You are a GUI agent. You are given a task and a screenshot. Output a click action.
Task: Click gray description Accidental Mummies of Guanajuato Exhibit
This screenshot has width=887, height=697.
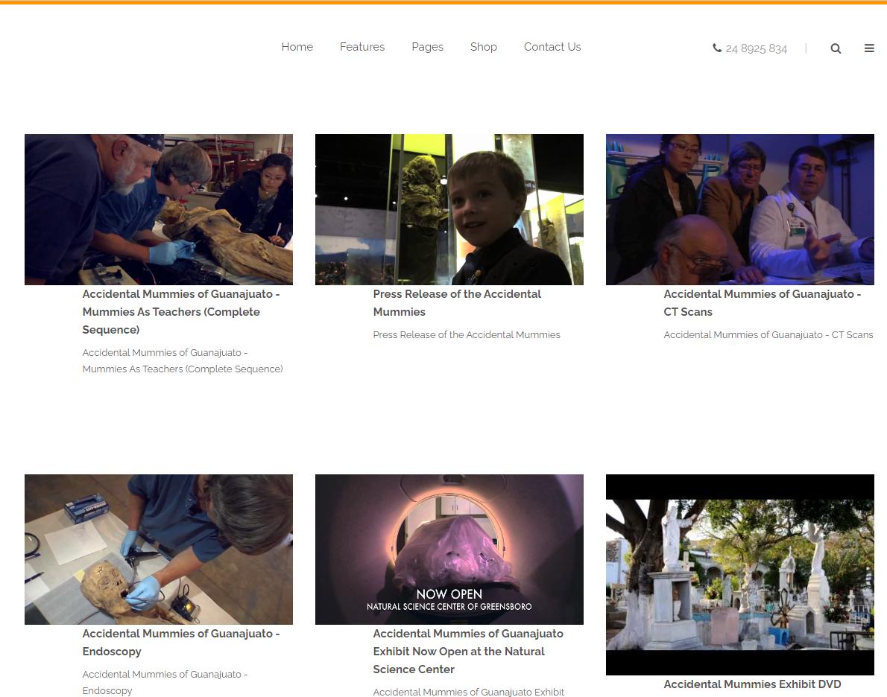pyautogui.click(x=468, y=692)
